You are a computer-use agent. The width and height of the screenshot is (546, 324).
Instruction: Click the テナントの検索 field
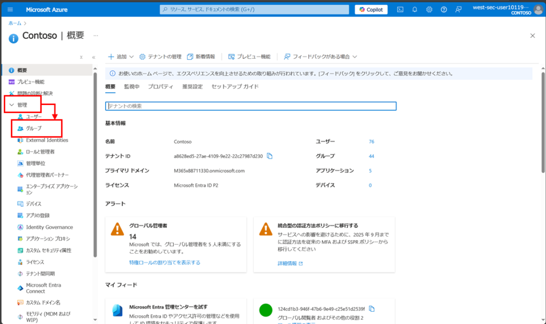251,106
